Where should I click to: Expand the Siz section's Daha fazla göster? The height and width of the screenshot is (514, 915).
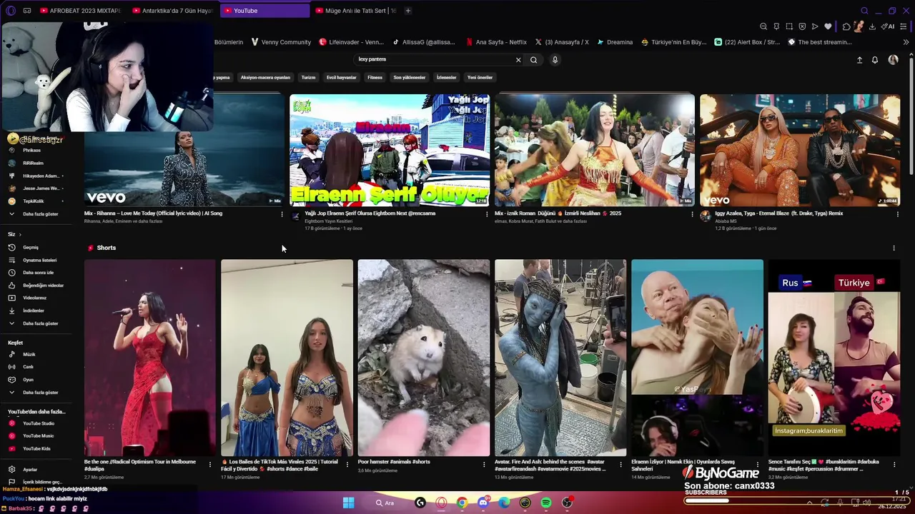click(x=40, y=323)
